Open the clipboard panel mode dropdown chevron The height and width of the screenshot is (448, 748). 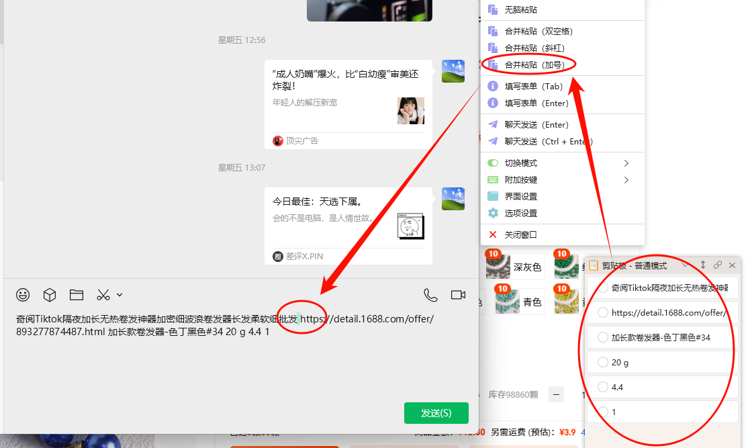[x=685, y=265]
